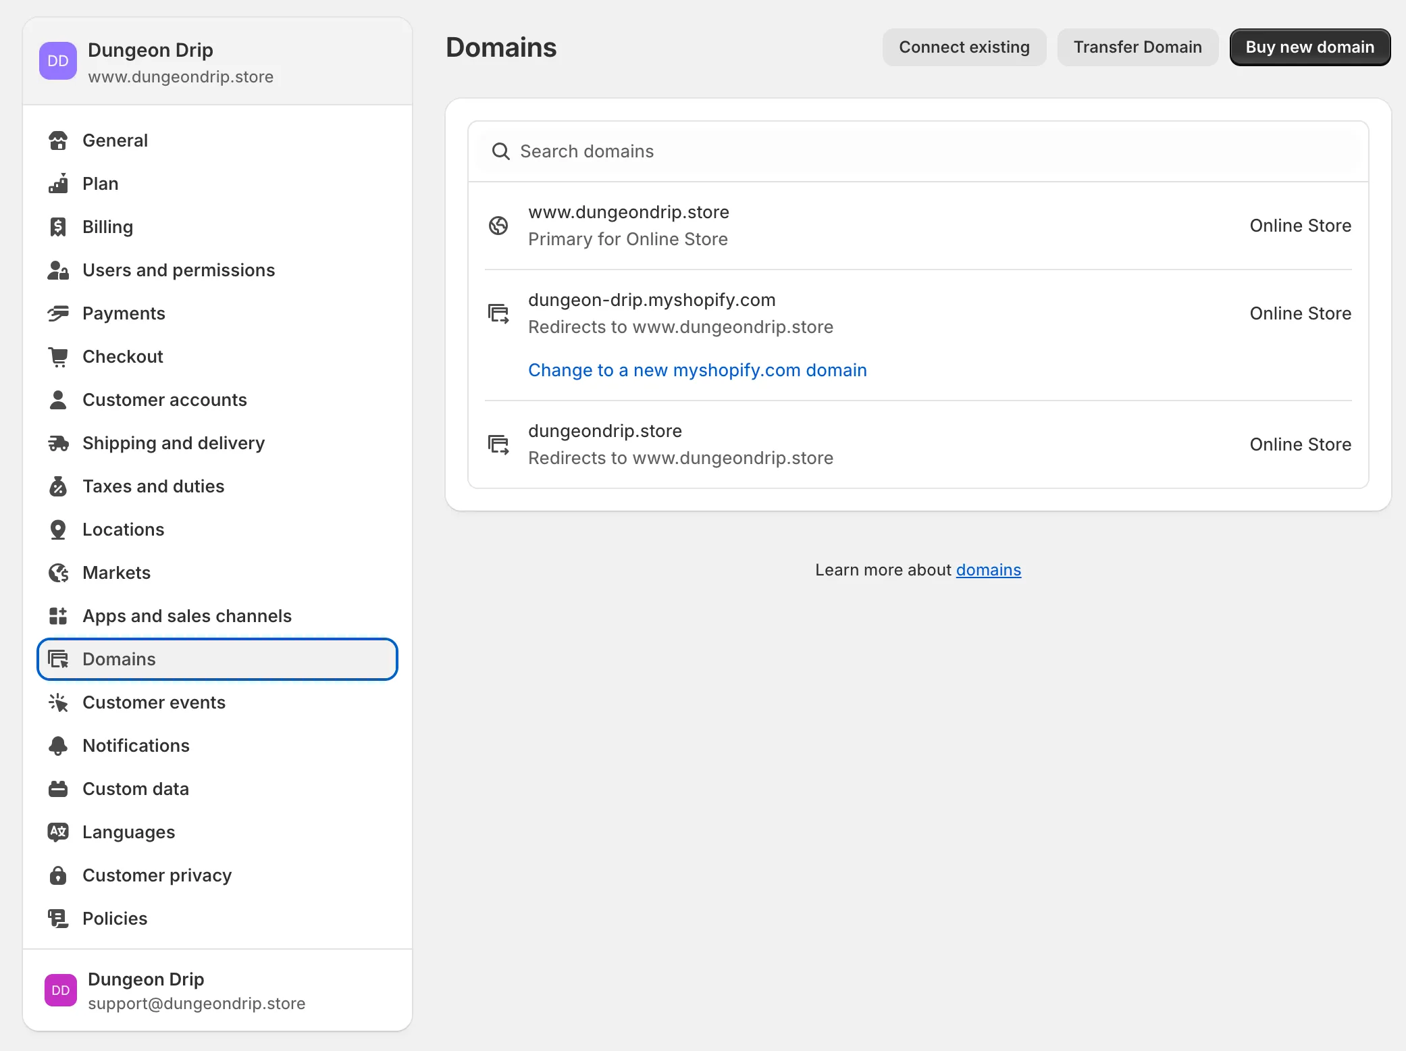This screenshot has height=1051, width=1406.
Task: Click the Shipping and delivery truck icon
Action: [58, 443]
